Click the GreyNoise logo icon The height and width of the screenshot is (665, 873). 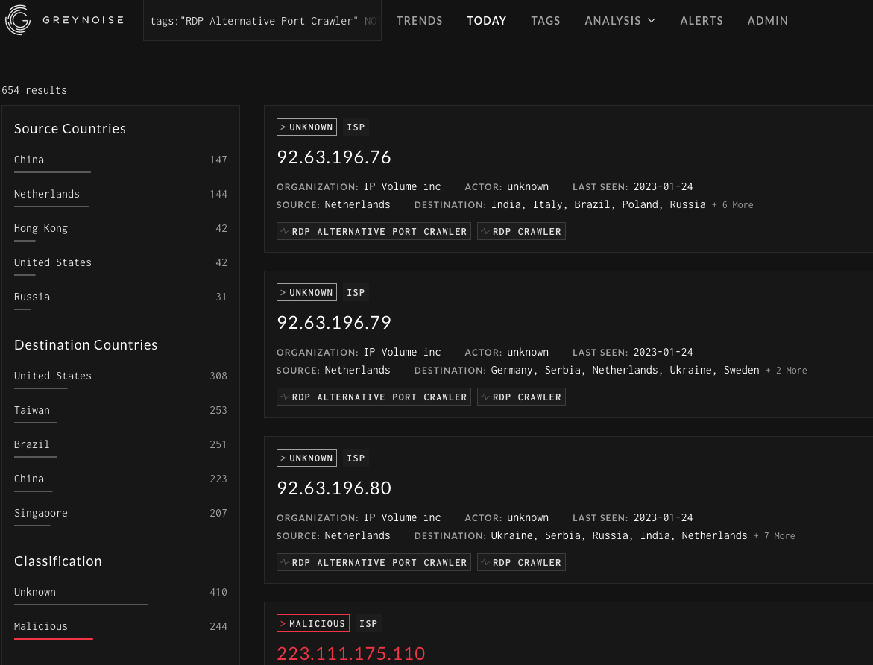[x=18, y=20]
